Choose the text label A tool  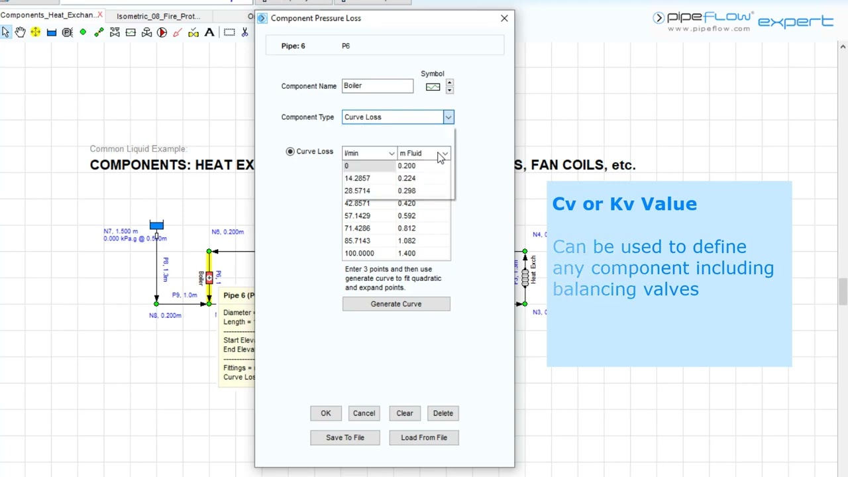pyautogui.click(x=209, y=32)
